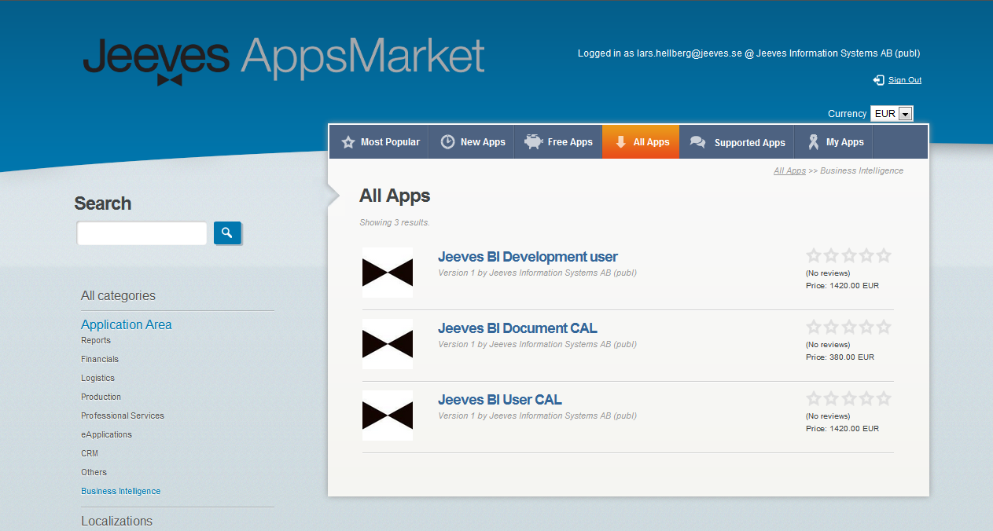Go to My Apps tab

pyautogui.click(x=833, y=142)
